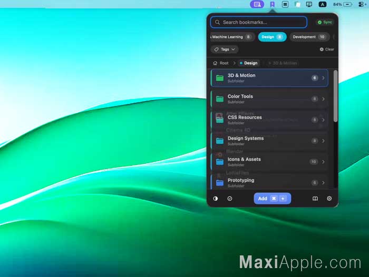Viewport: 369px width, 277px height.
Task: Expand chevron on 3D & Motion row
Action: (323, 78)
